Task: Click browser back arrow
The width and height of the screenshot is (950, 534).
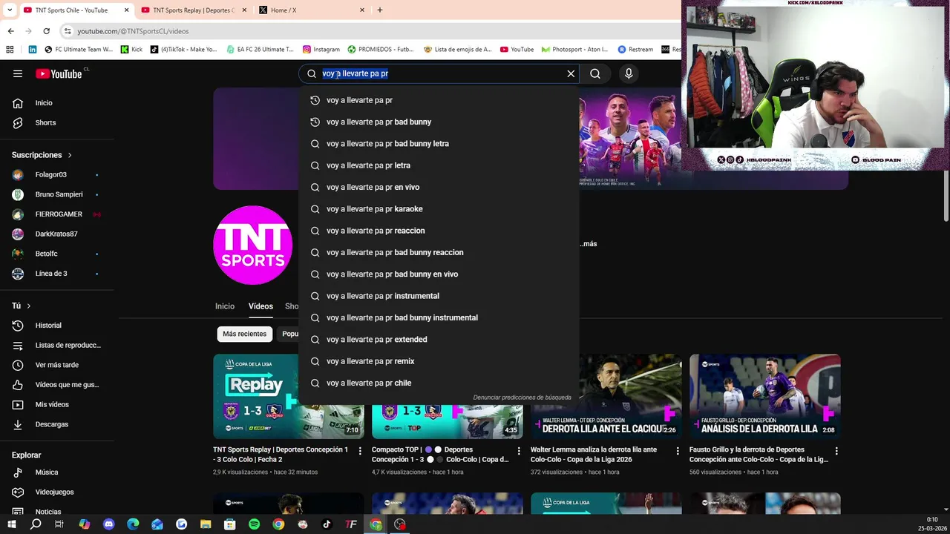Action: [10, 31]
